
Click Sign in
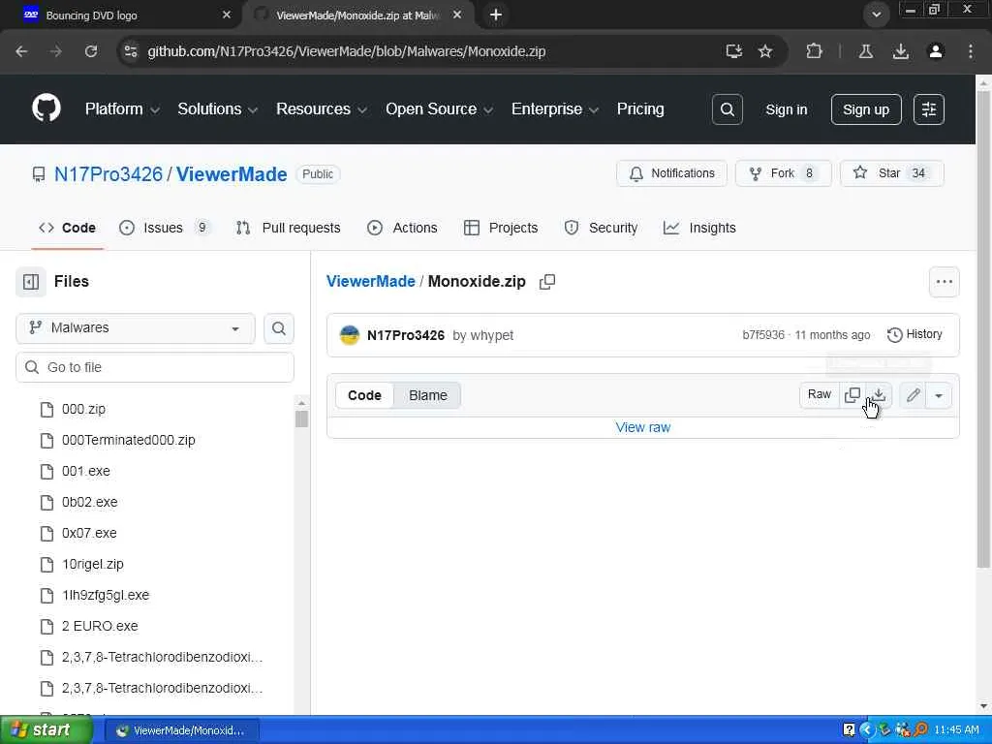click(x=787, y=109)
